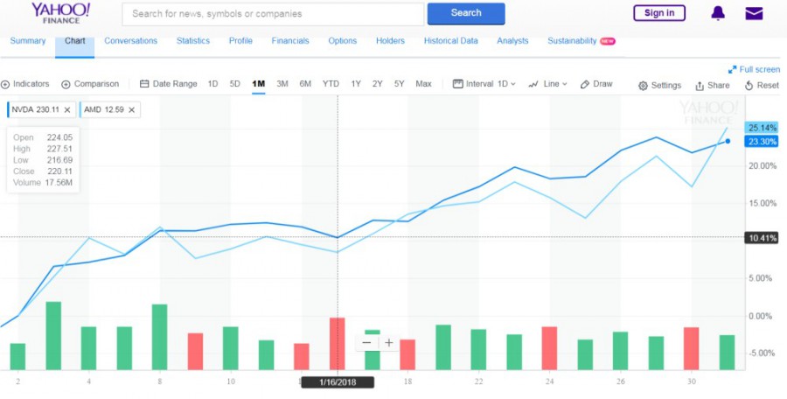Select the 3M range

click(x=282, y=84)
